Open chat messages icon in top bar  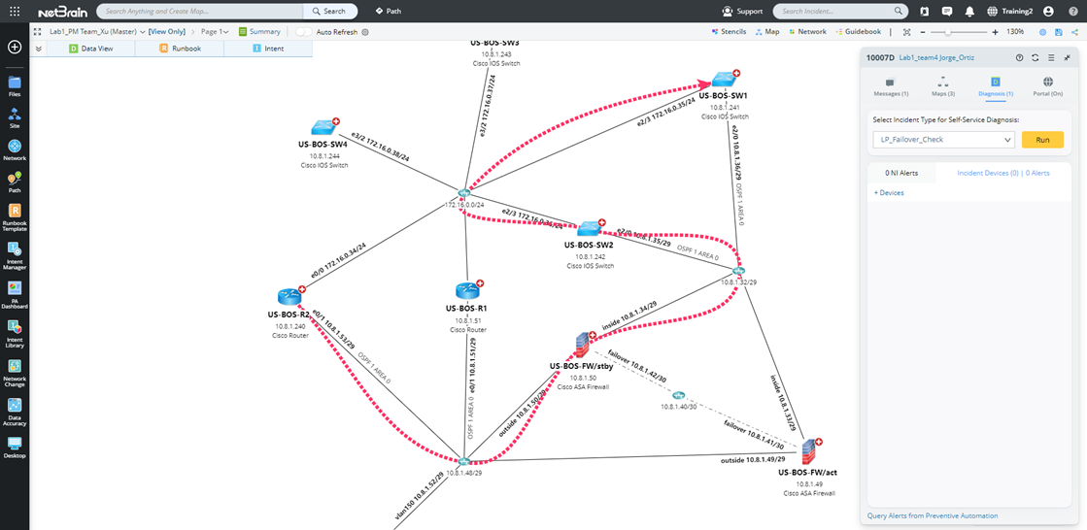[948, 11]
